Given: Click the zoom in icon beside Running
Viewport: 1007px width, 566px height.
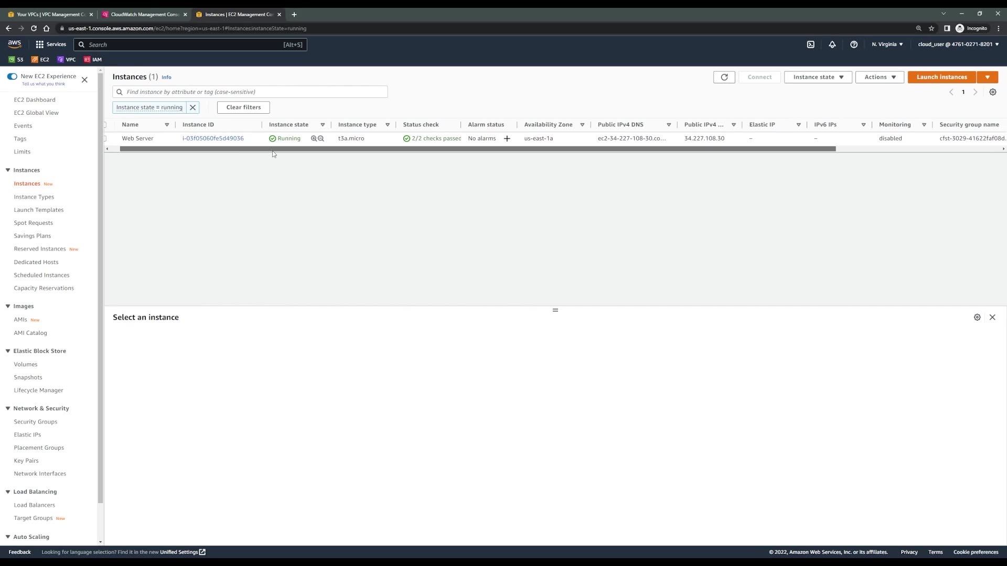Looking at the screenshot, I should (314, 139).
